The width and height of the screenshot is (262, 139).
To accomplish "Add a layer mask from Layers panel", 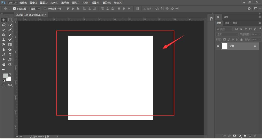I will click(x=234, y=136).
